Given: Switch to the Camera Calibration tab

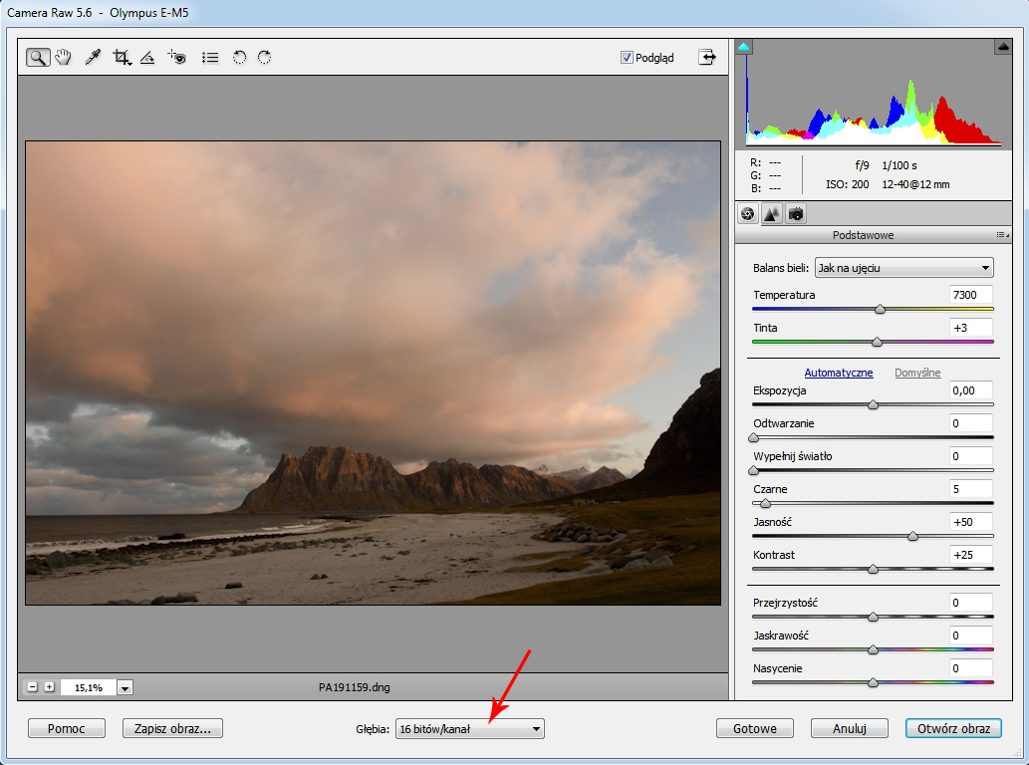Looking at the screenshot, I should pyautogui.click(x=796, y=213).
